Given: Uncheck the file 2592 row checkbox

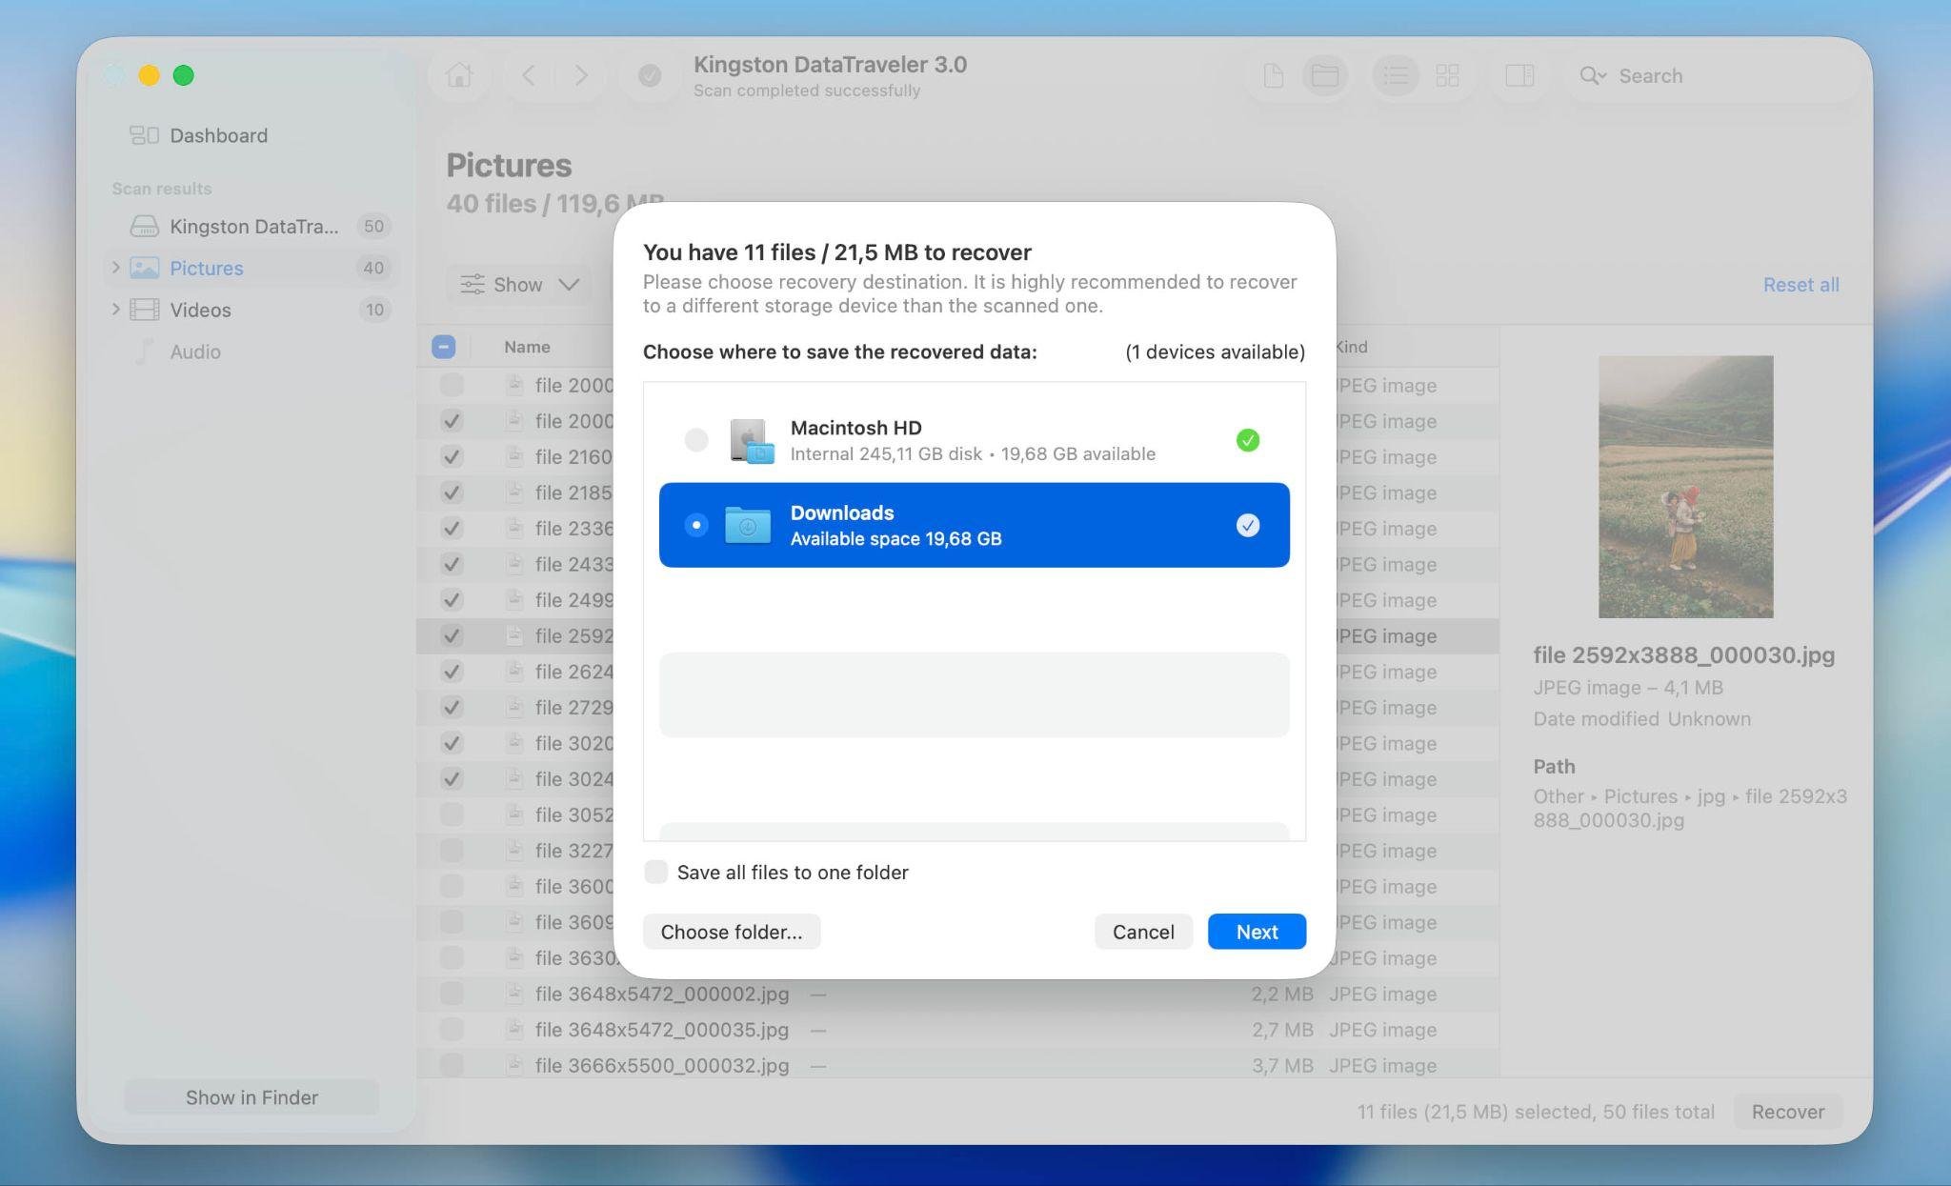Looking at the screenshot, I should coord(452,635).
